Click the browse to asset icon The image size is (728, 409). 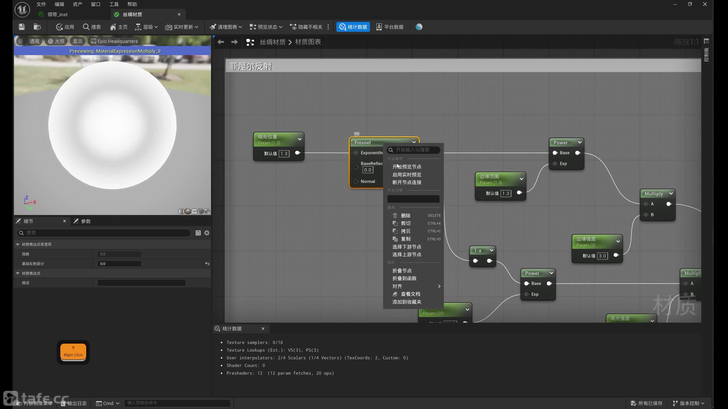click(37, 27)
